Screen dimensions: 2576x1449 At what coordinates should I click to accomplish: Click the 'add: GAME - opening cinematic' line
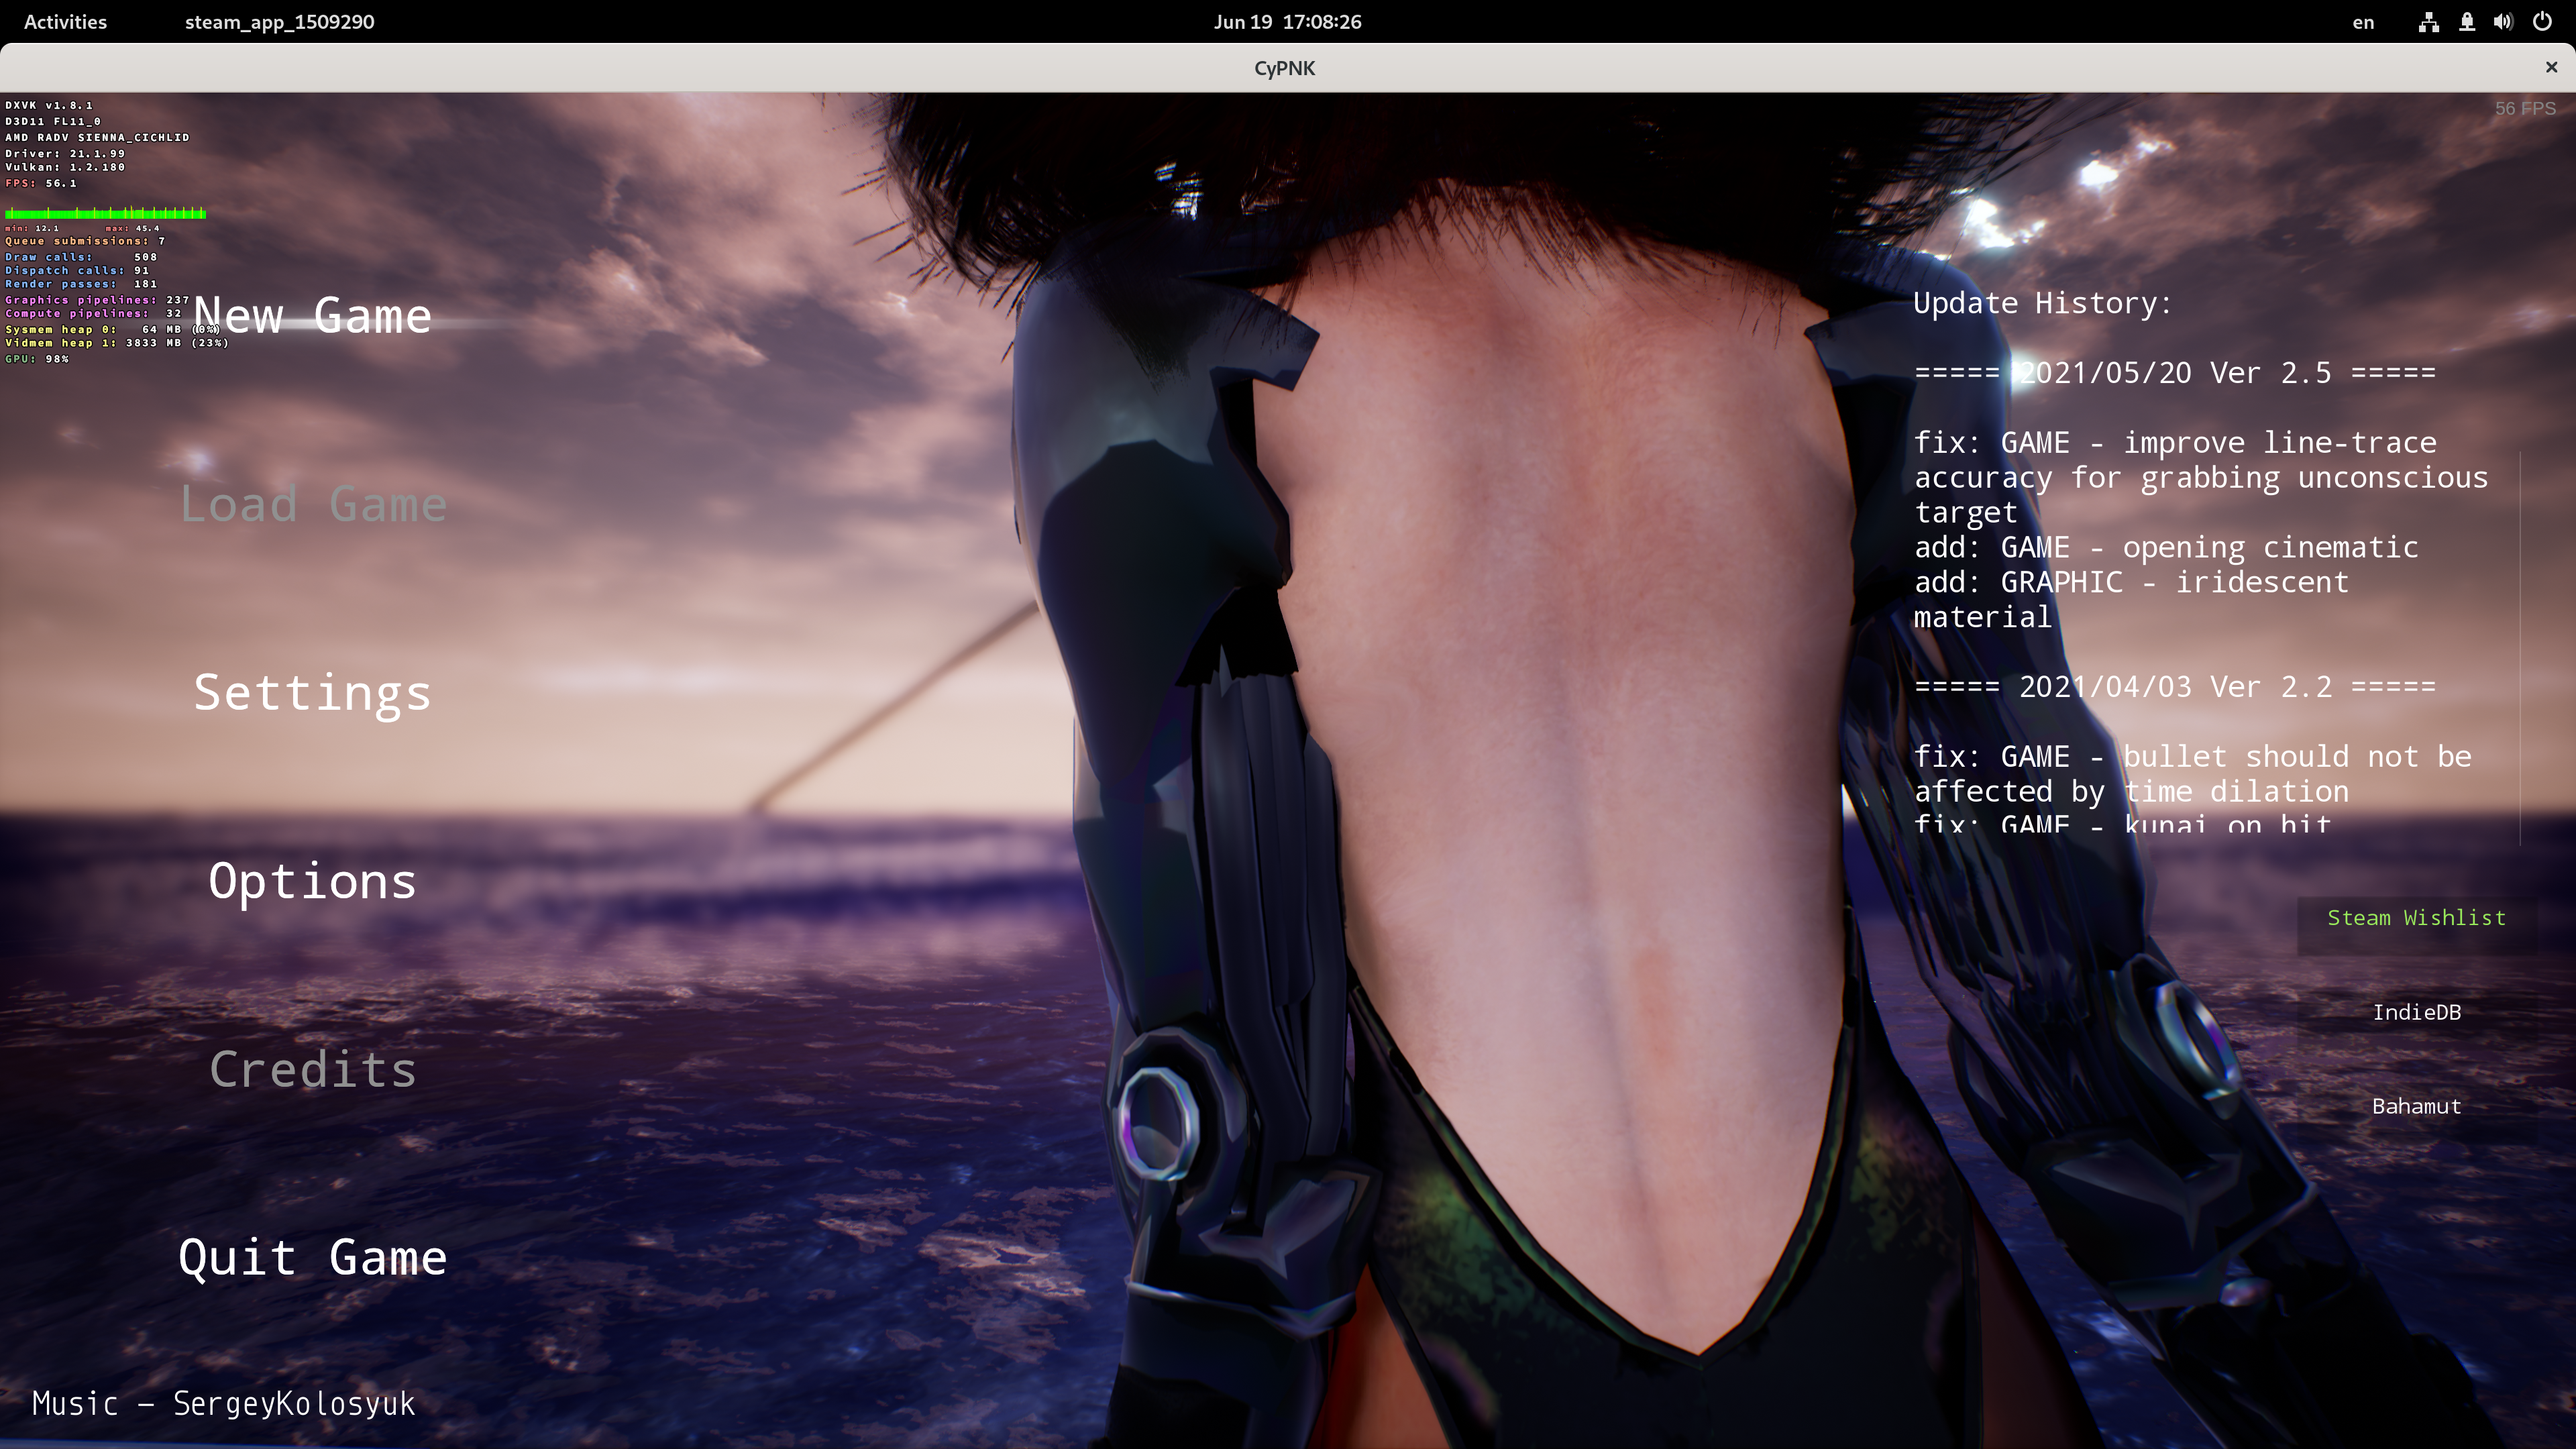click(2166, 548)
